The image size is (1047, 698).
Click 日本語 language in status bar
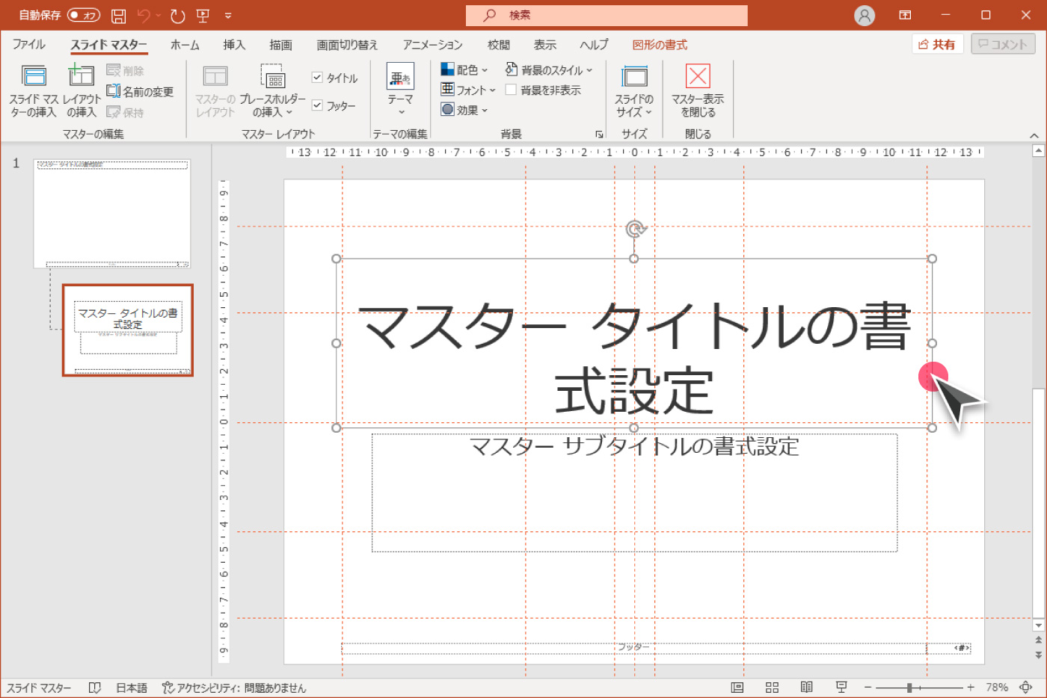pos(132,688)
